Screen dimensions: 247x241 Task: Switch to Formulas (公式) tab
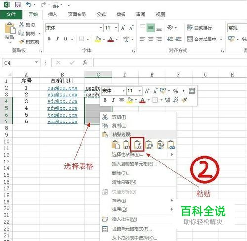click(x=101, y=14)
